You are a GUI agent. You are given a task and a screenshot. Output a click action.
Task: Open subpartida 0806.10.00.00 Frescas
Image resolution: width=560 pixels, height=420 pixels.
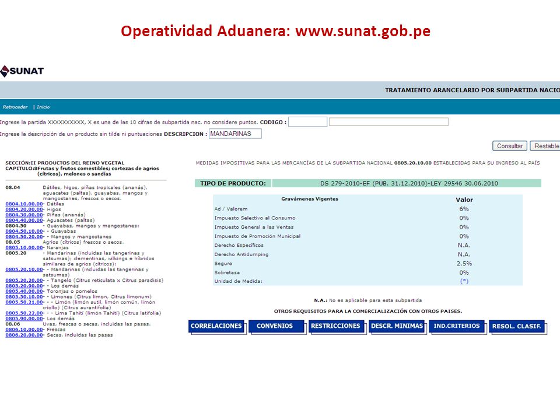click(x=24, y=329)
